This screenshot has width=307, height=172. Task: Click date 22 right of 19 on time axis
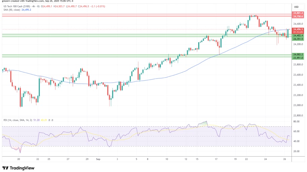coord(246,159)
